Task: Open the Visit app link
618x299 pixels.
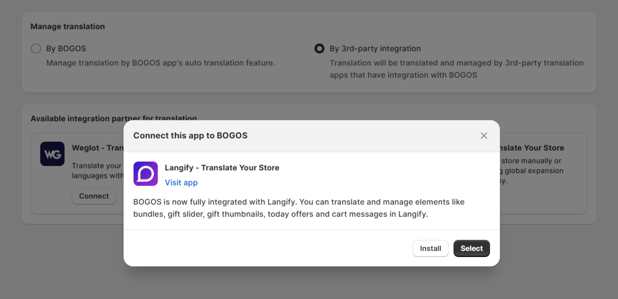Action: coord(182,183)
